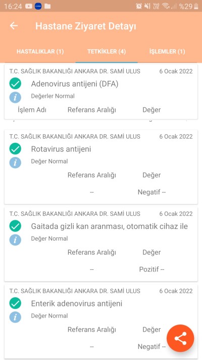Open Gaitada gizli kan aranması test title
The height and width of the screenshot is (360, 202).
(110, 226)
